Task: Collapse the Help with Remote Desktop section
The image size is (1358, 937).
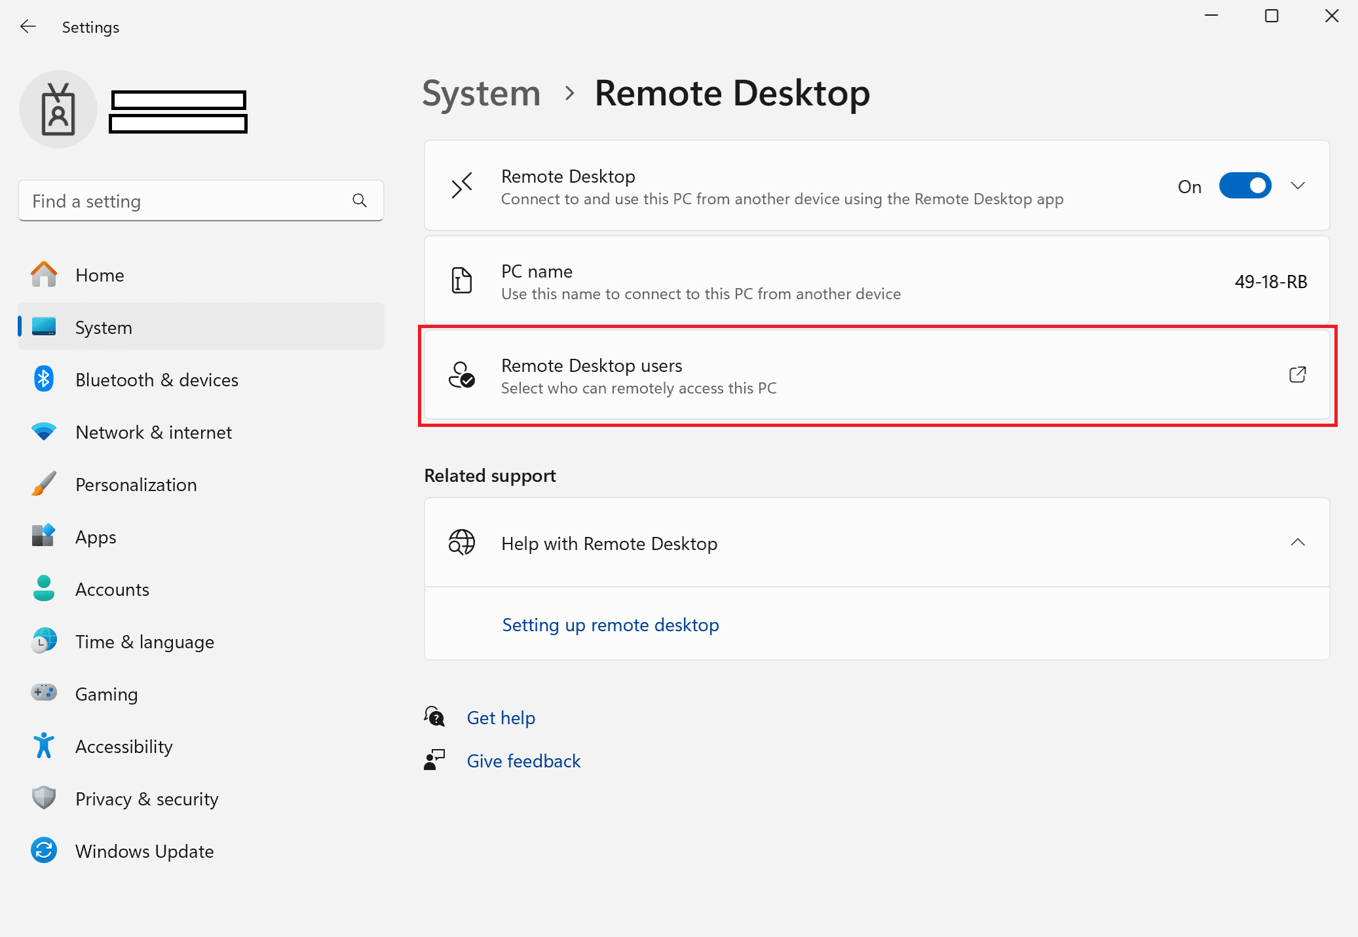Action: point(1298,542)
